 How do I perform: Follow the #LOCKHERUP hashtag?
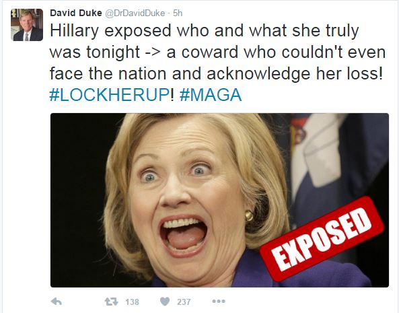(109, 95)
